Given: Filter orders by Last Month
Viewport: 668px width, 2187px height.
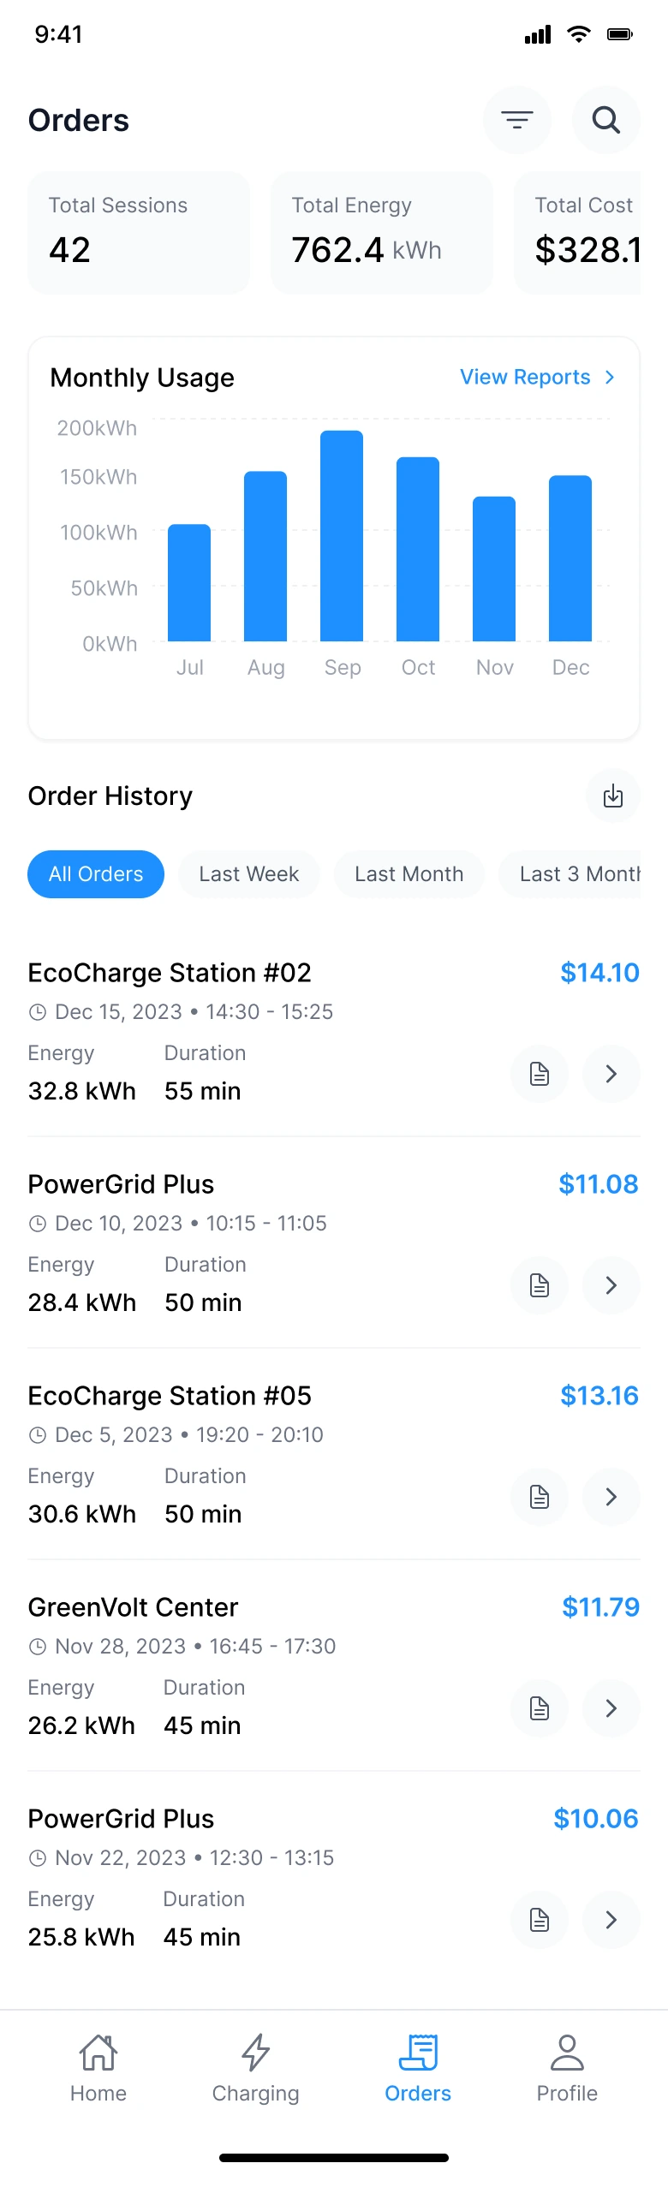Looking at the screenshot, I should pos(409,874).
